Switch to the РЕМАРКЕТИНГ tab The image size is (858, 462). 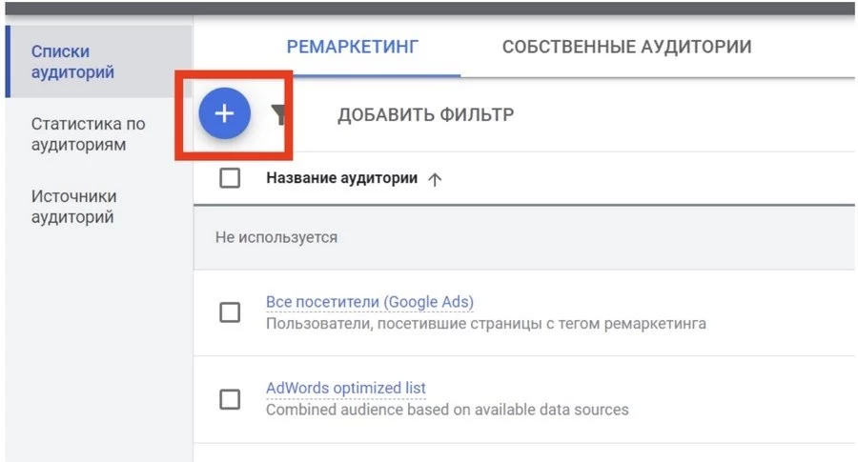pyautogui.click(x=354, y=47)
